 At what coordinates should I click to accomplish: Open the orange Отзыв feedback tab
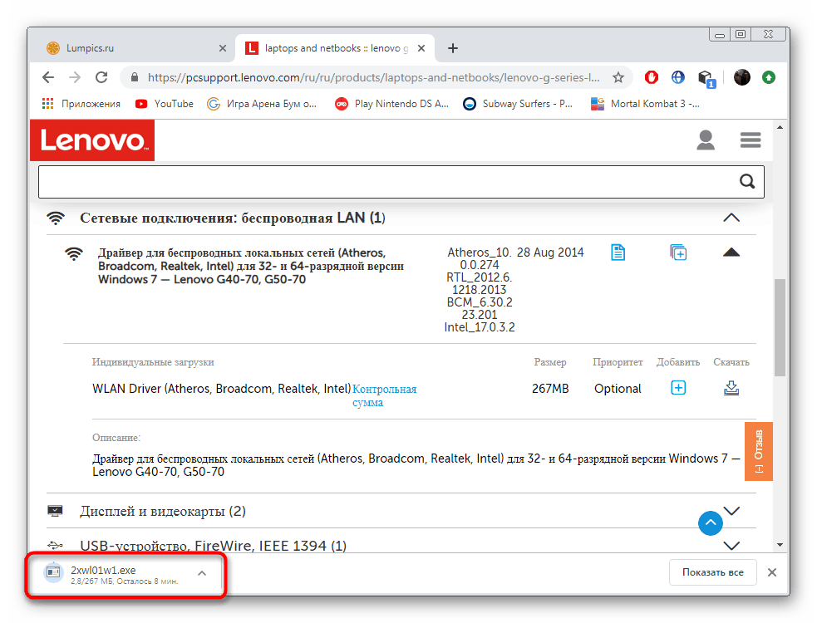pyautogui.click(x=759, y=451)
